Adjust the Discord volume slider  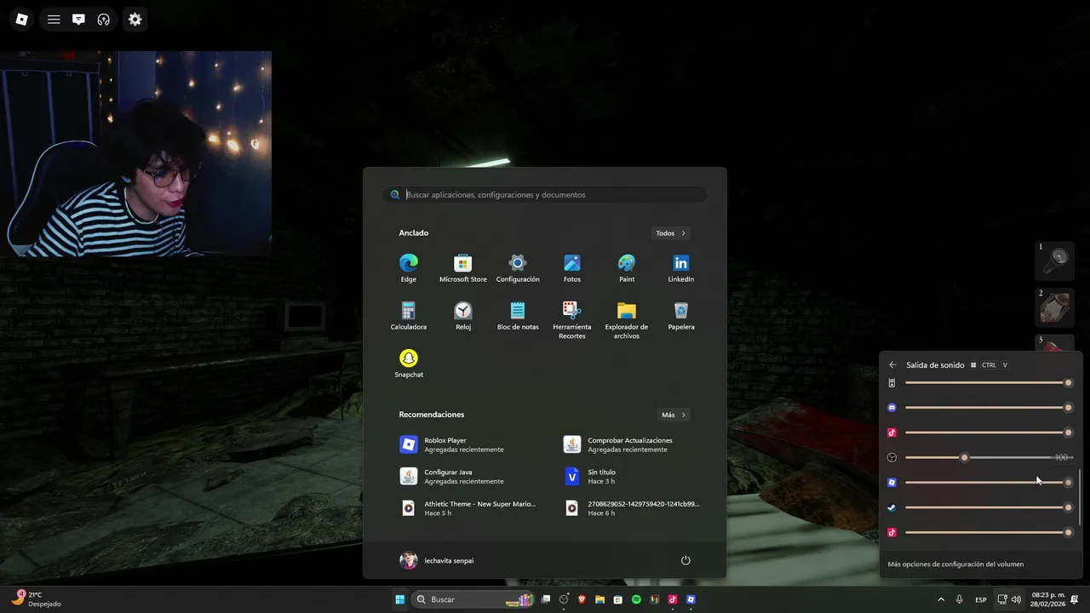(x=988, y=408)
